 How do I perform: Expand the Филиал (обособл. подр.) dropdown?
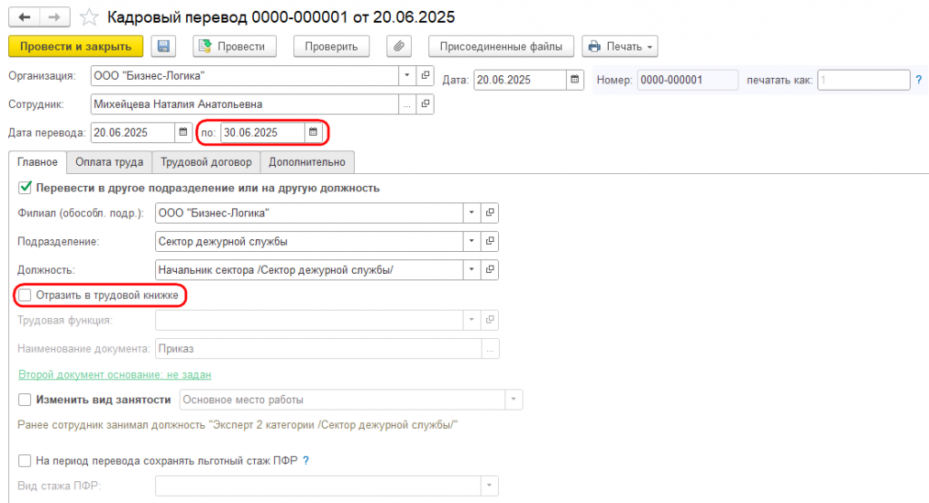[472, 213]
